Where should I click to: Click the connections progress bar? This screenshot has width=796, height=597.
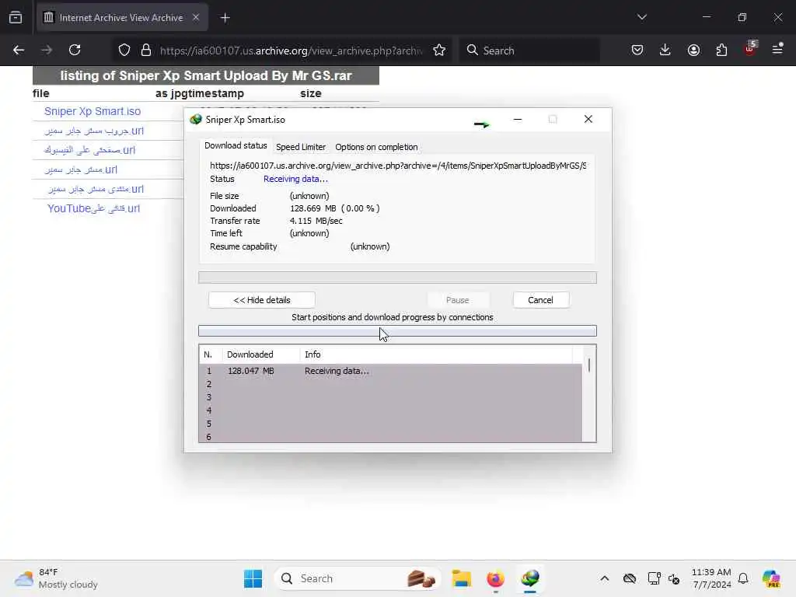pyautogui.click(x=397, y=331)
